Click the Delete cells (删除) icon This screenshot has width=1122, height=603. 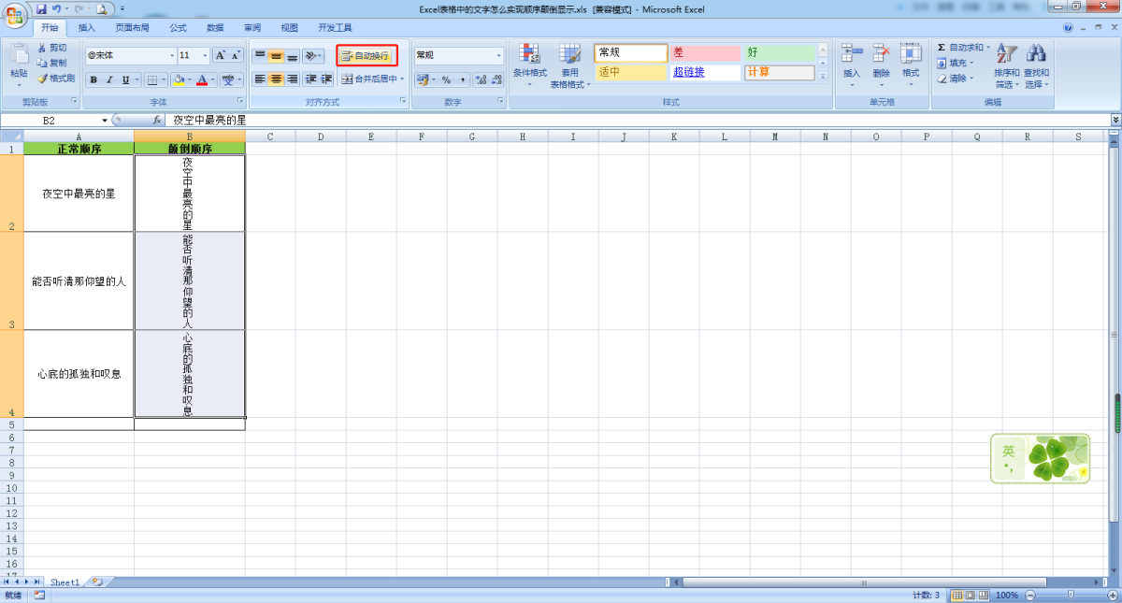tap(881, 54)
